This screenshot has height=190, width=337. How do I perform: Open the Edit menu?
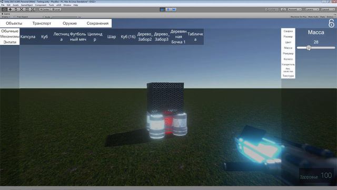(x=8, y=5)
